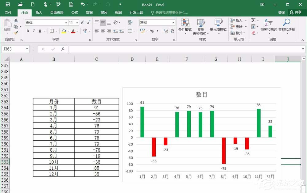The image size is (307, 193).
Task: Apply underline with the U icon
Action: [x=40, y=31]
